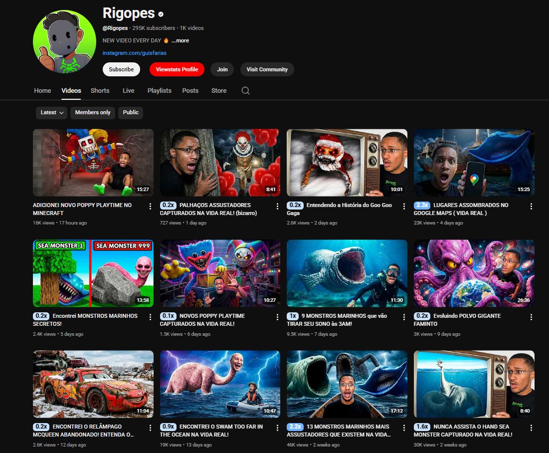This screenshot has width=549, height=453.
Task: Open options menu for 13 MONSTROS MARINHOS video
Action: (404, 428)
